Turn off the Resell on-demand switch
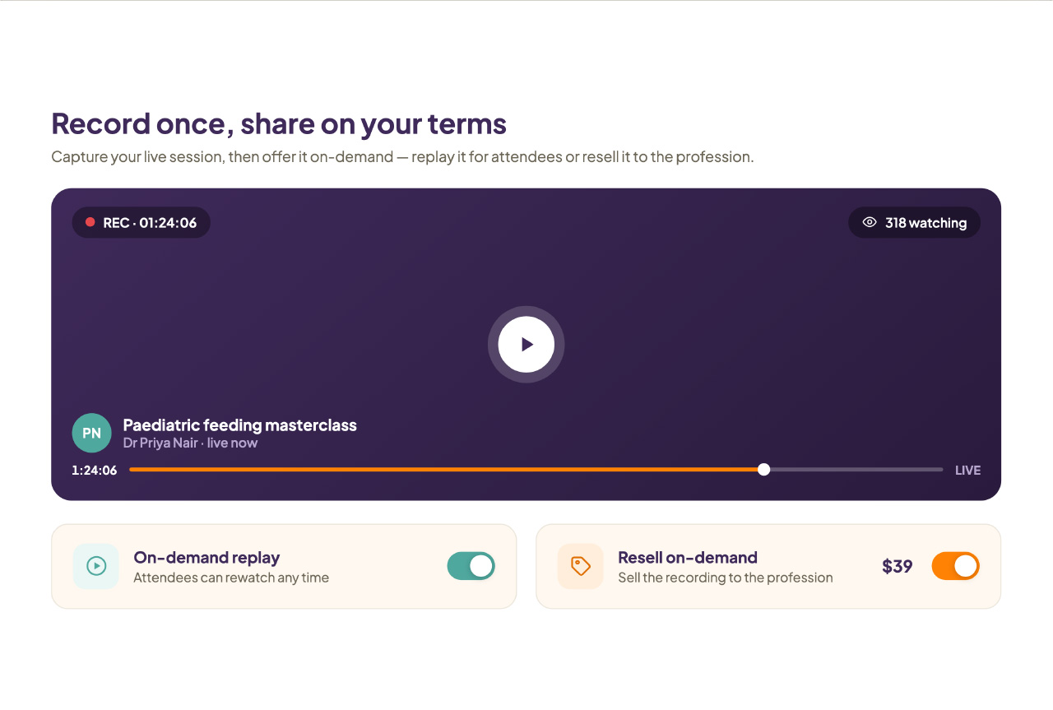Screen dimensions: 1053x710 [x=956, y=566]
